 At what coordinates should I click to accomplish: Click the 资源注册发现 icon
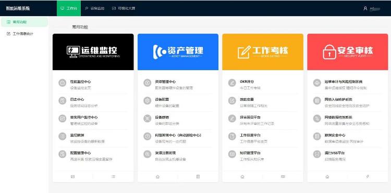click(148, 154)
